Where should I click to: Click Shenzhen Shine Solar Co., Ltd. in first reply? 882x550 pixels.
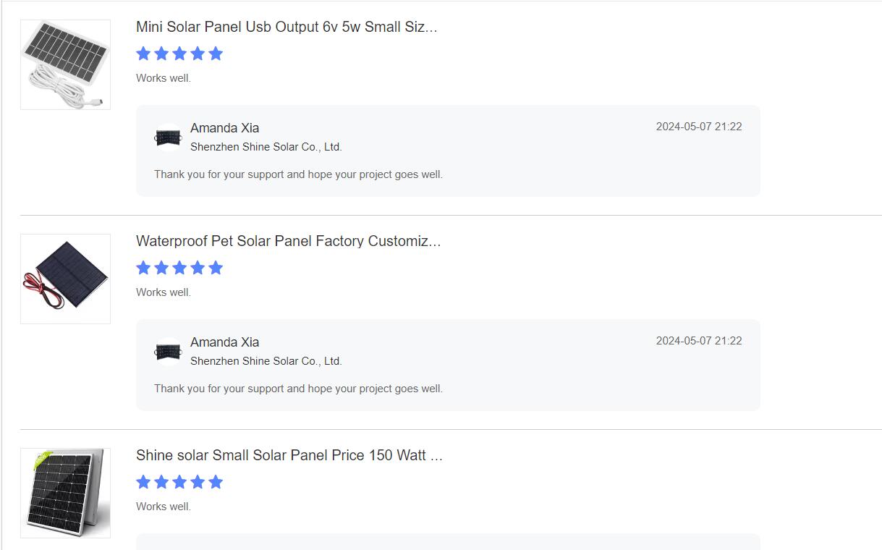[x=266, y=147]
